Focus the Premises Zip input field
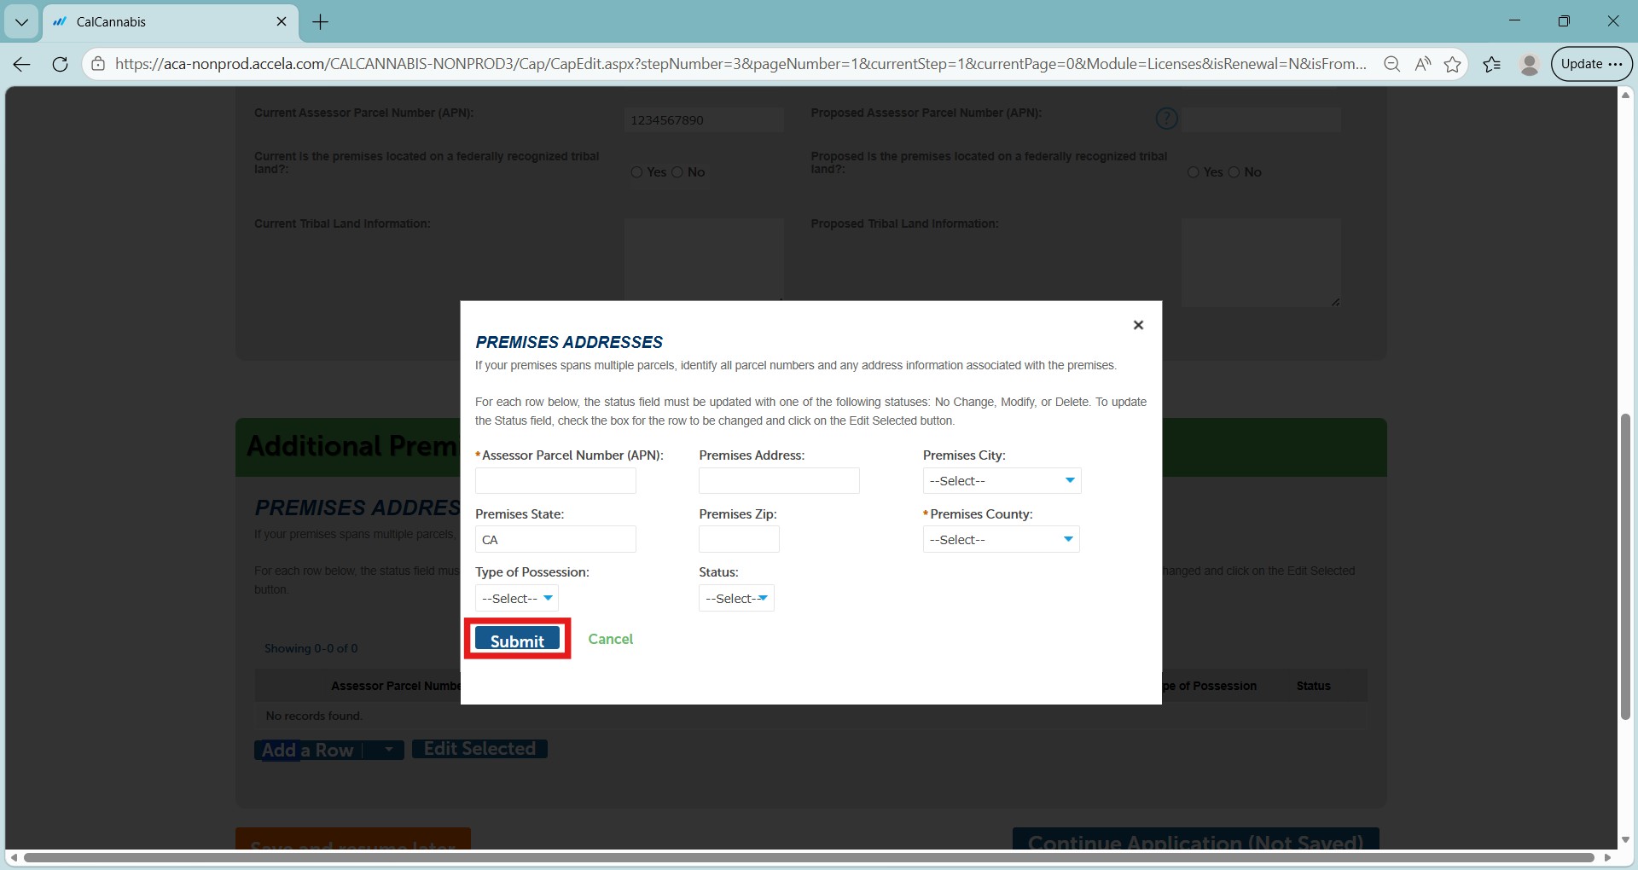Viewport: 1638px width, 870px height. [x=739, y=540]
